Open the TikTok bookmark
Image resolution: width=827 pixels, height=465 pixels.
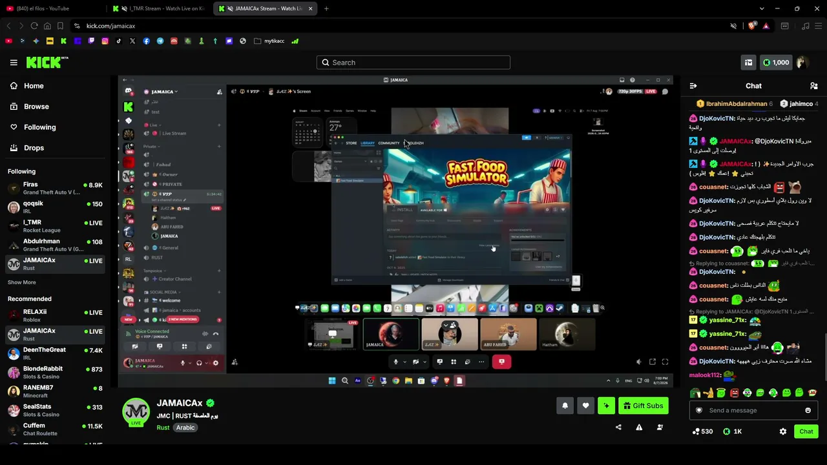click(x=119, y=41)
